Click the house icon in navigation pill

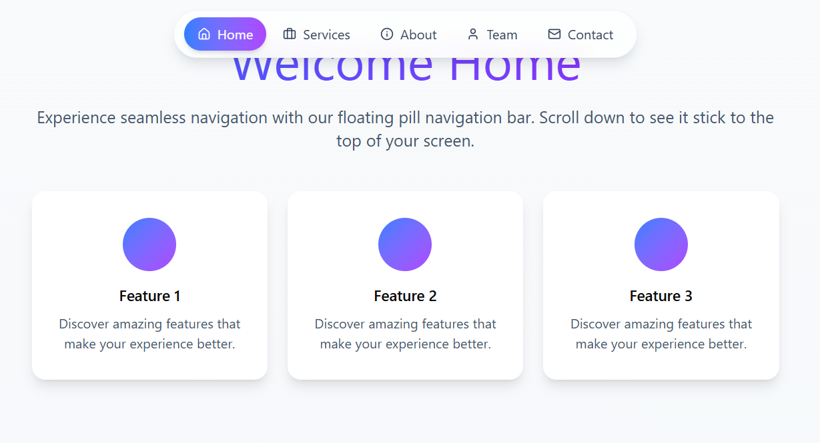tap(204, 34)
